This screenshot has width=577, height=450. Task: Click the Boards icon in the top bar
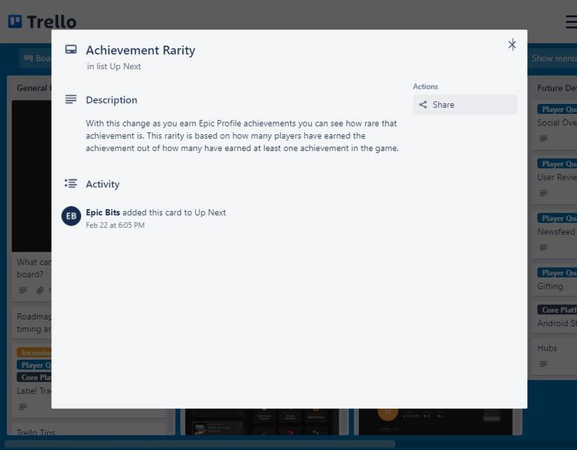pos(28,58)
